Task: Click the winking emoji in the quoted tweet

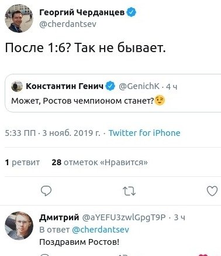Action: point(160,101)
